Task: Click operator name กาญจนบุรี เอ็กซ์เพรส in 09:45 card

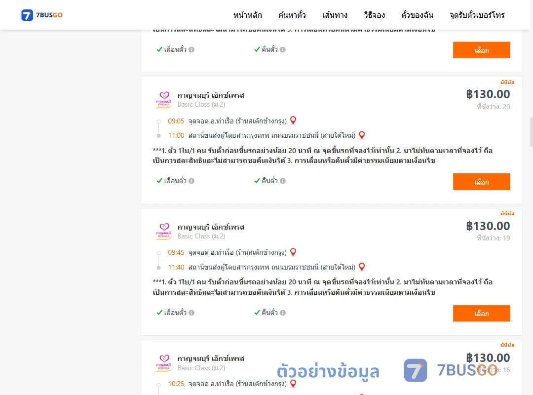Action: tap(211, 227)
